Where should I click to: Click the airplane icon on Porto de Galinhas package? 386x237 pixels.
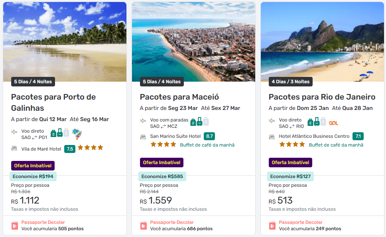coord(14,132)
